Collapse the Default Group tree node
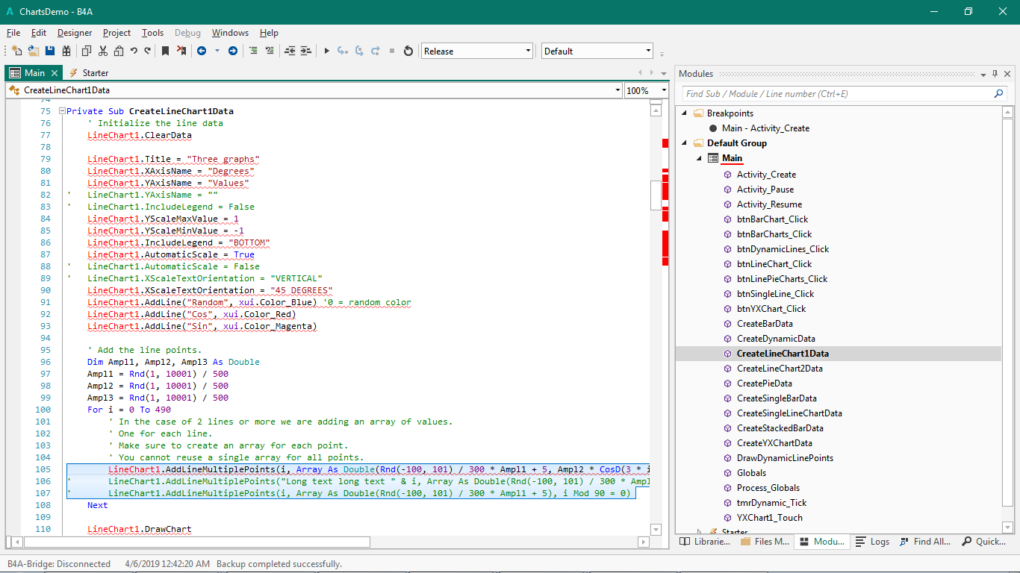This screenshot has height=573, width=1020. click(685, 143)
